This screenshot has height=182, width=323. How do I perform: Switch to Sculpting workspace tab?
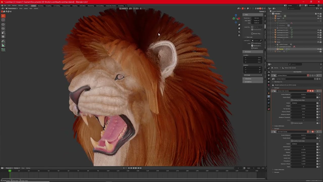point(48,6)
